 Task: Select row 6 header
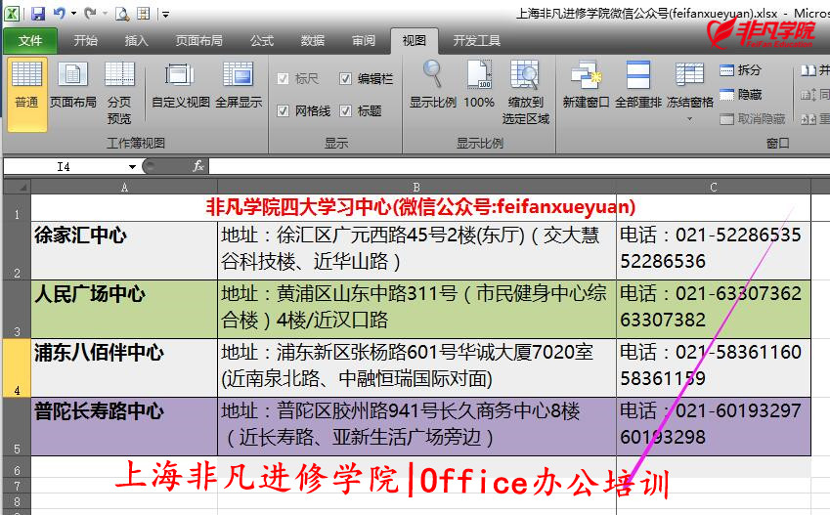17,467
